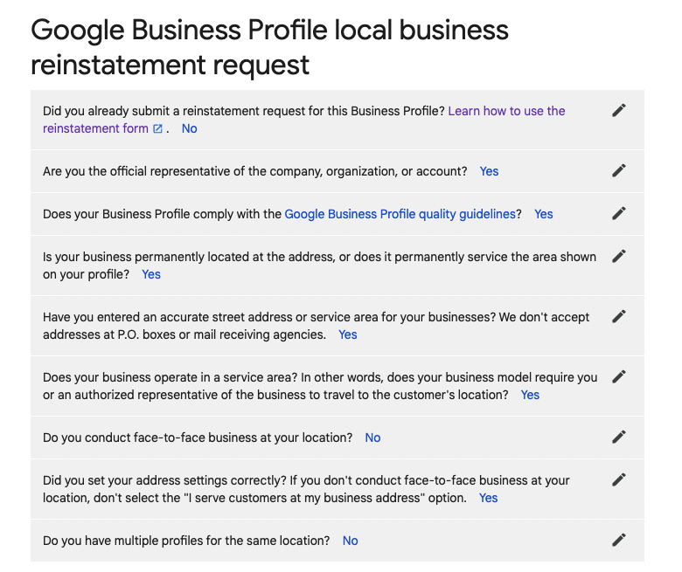The image size is (682, 572).
Task: Edit the quality guidelines compliance answer
Action: pos(619,213)
